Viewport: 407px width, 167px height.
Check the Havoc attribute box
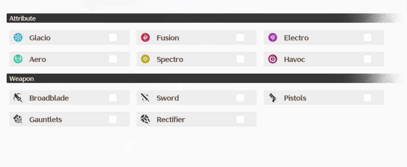(368, 59)
